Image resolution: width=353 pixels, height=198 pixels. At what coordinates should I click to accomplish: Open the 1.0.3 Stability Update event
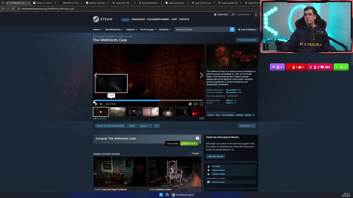pos(174,174)
